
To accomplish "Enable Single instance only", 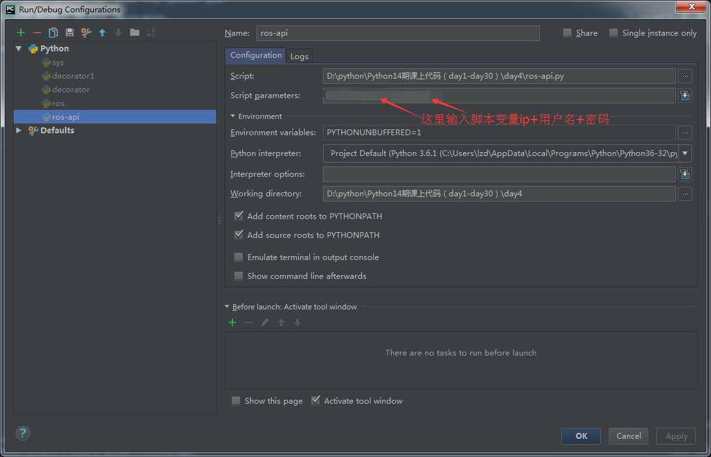I will [613, 33].
